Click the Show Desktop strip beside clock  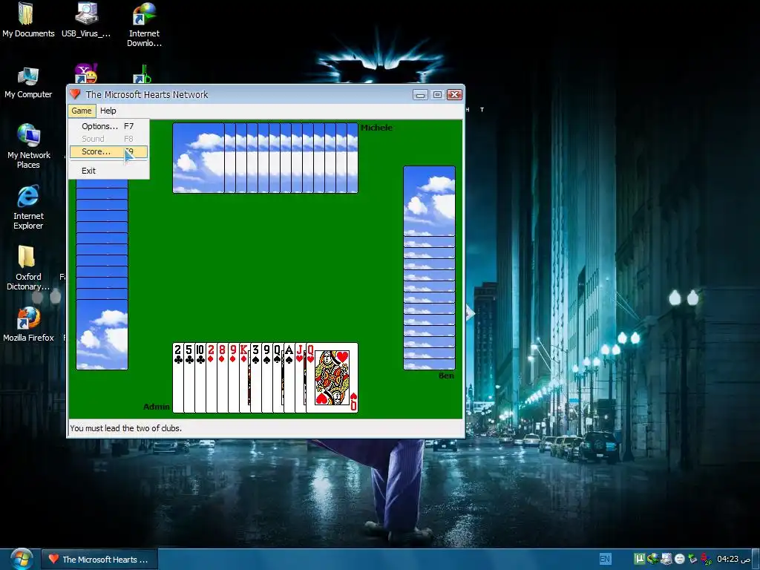coord(756,559)
